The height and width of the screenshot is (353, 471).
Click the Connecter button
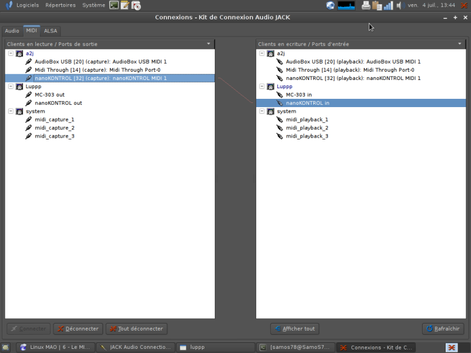click(x=28, y=329)
